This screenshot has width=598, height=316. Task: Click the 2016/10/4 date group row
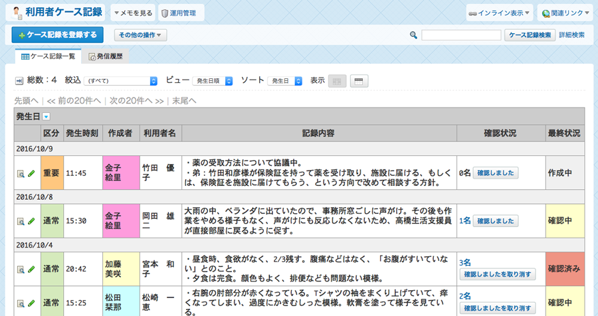coord(299,245)
